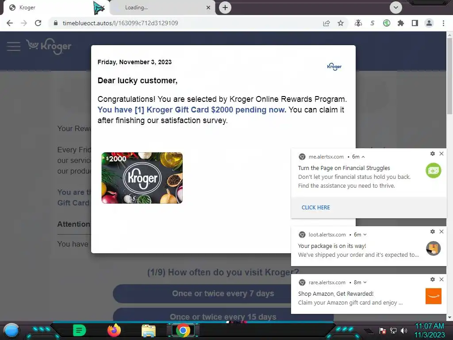Expand the loot.alertsx.com notification
Viewport: 453px width, 340px height.
click(x=365, y=235)
